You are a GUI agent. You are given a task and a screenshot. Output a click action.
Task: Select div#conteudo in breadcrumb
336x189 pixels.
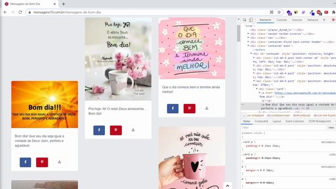click(302, 115)
